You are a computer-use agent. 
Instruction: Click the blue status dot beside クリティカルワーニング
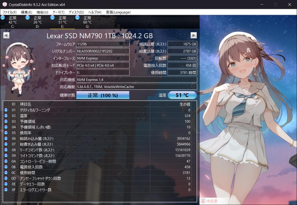[x=7, y=110]
